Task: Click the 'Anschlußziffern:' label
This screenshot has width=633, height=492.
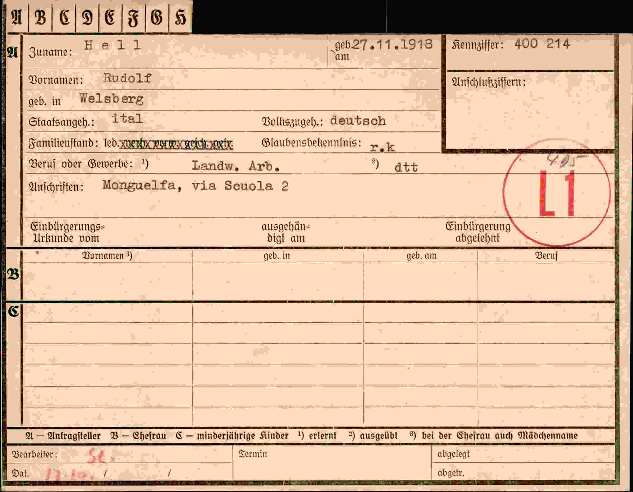Action: point(489,83)
